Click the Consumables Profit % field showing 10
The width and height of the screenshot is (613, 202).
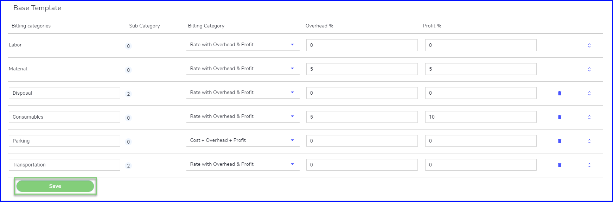point(481,117)
